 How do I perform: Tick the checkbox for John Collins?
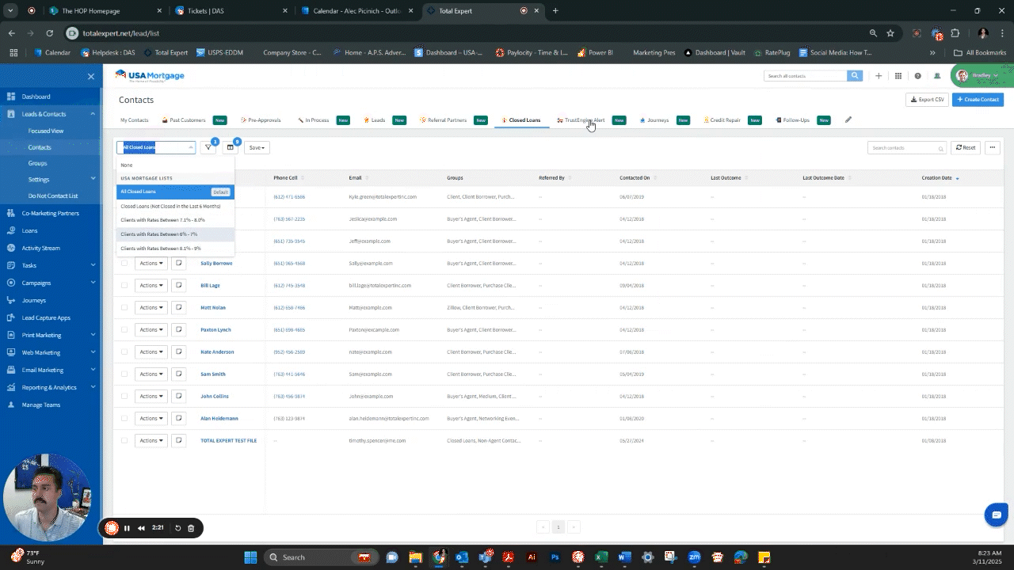tap(124, 396)
